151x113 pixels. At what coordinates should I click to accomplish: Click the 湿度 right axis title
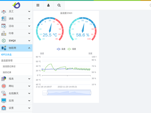pos(90,53)
